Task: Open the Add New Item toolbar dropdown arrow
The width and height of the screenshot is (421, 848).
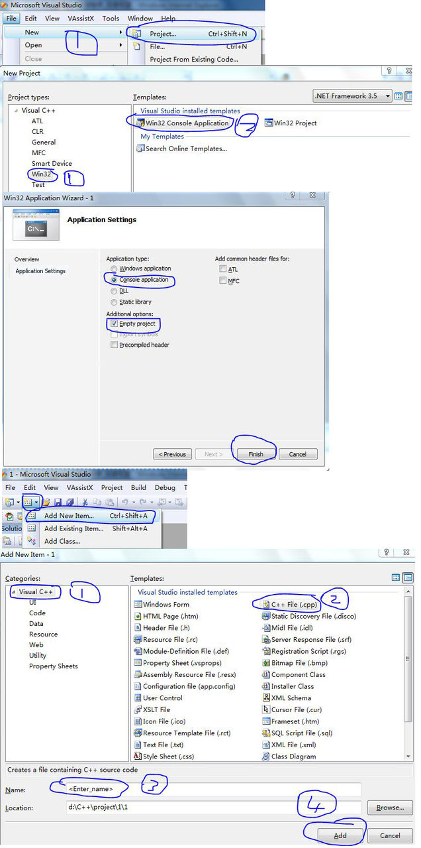Action: point(37,503)
